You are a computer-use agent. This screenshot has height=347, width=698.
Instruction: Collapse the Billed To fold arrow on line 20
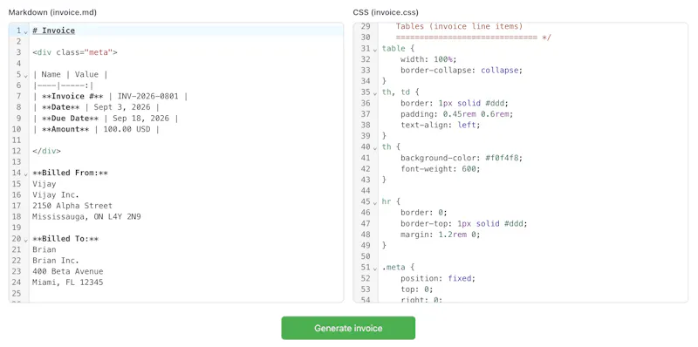(x=26, y=240)
